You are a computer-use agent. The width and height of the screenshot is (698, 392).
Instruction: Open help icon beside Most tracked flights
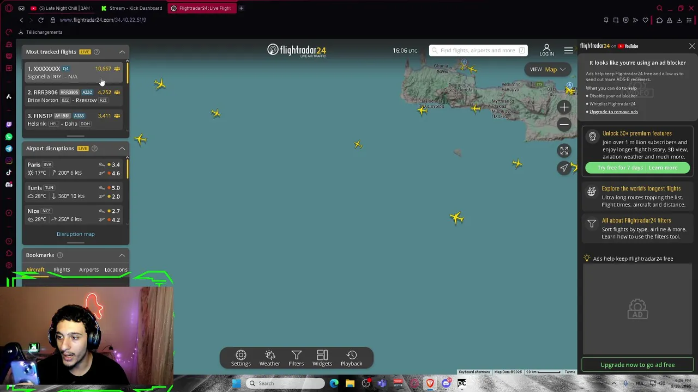point(97,52)
